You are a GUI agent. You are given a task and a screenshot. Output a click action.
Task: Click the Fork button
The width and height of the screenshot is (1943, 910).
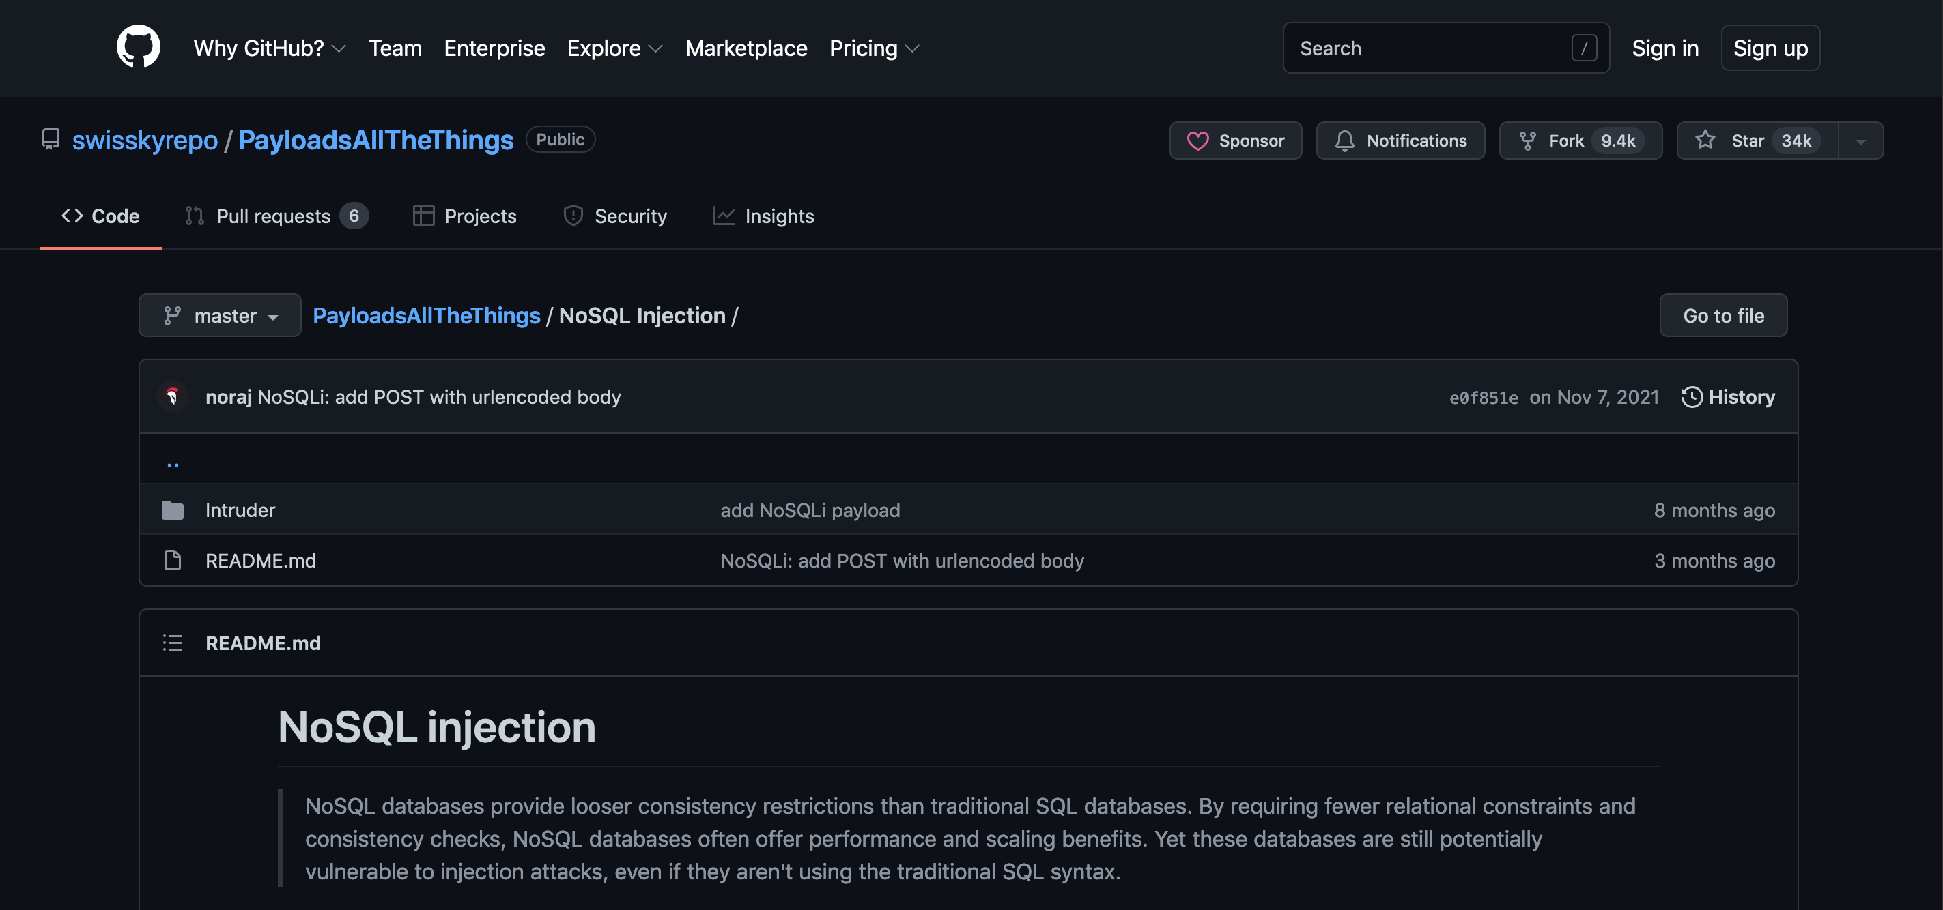pos(1581,141)
